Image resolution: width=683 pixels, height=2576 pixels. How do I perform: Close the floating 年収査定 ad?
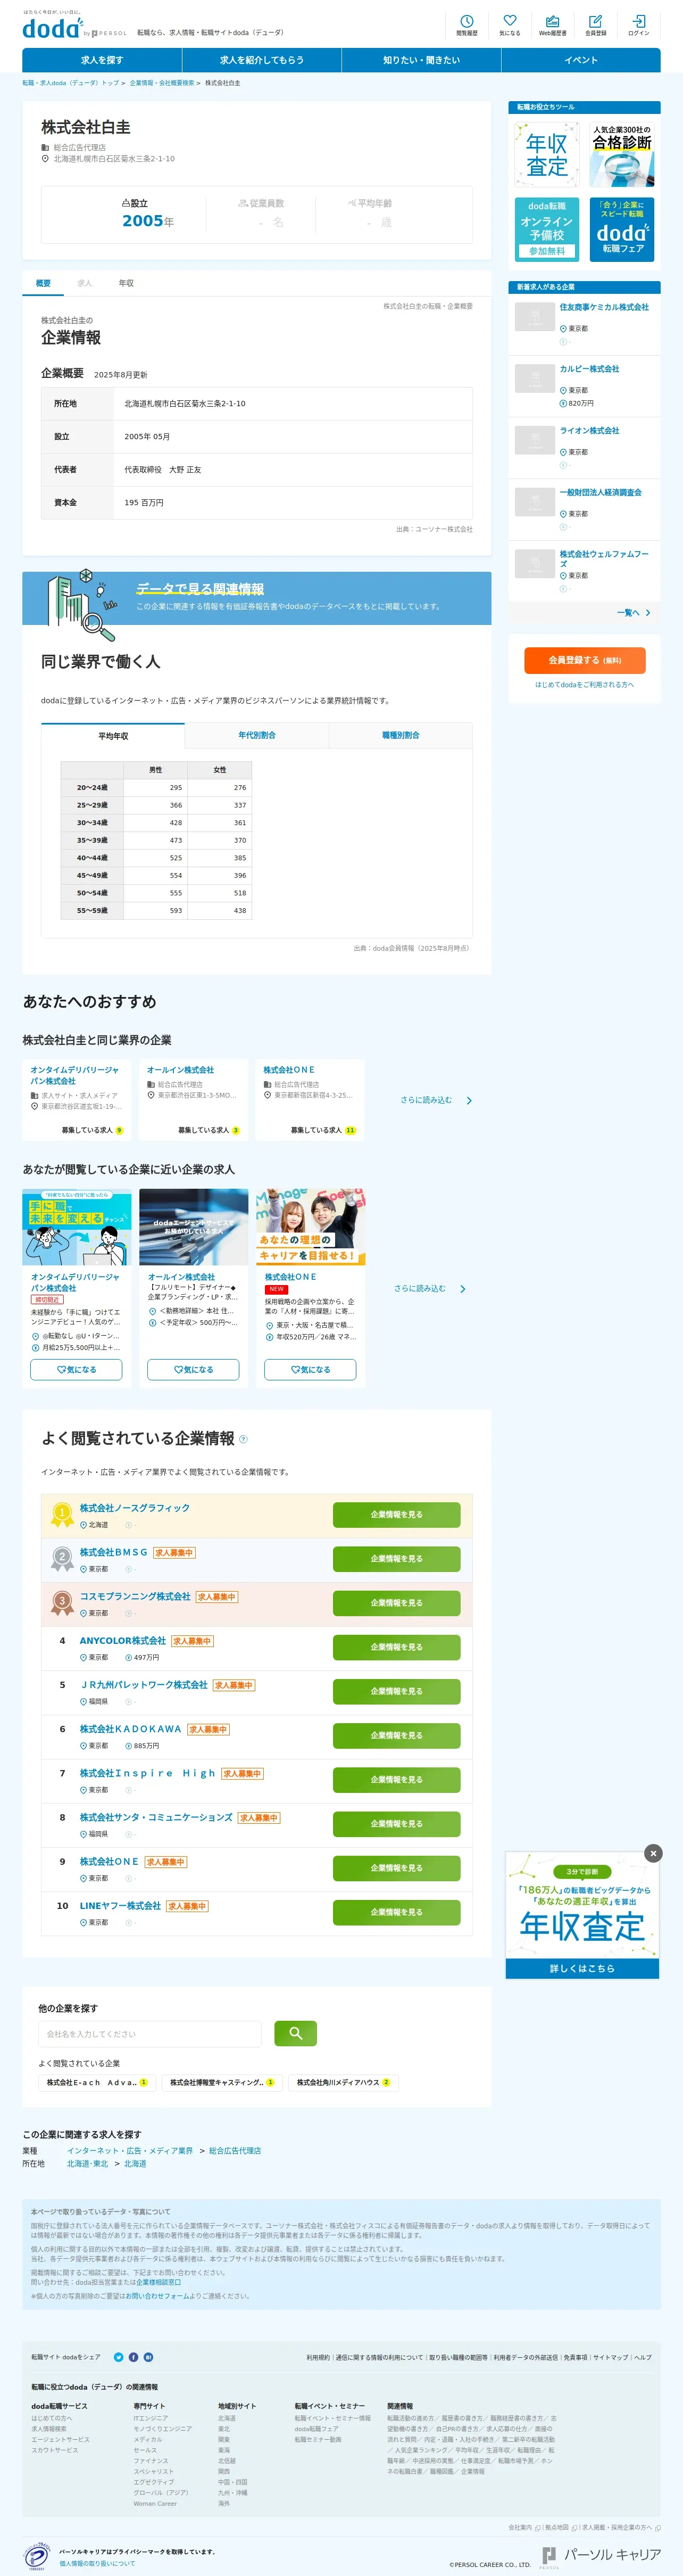[x=653, y=1853]
